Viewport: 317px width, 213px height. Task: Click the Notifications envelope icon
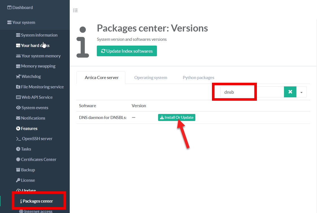click(x=18, y=118)
